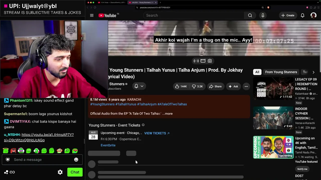Open the browser zoom control icon

pyautogui.click(x=263, y=7)
